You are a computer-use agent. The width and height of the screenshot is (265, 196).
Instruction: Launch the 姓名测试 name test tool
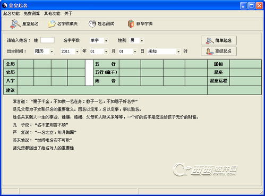(x=101, y=24)
